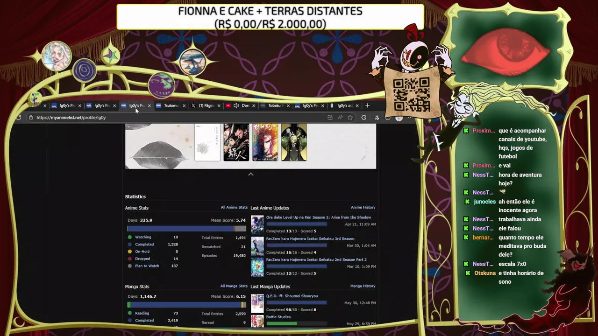Screen dimensions: 598x336
Task: Add page to favorites with star icon
Action: click(x=350, y=118)
